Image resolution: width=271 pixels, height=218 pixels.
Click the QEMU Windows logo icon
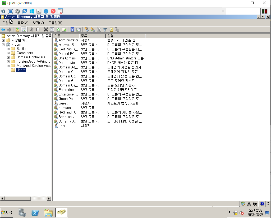(32, 11)
